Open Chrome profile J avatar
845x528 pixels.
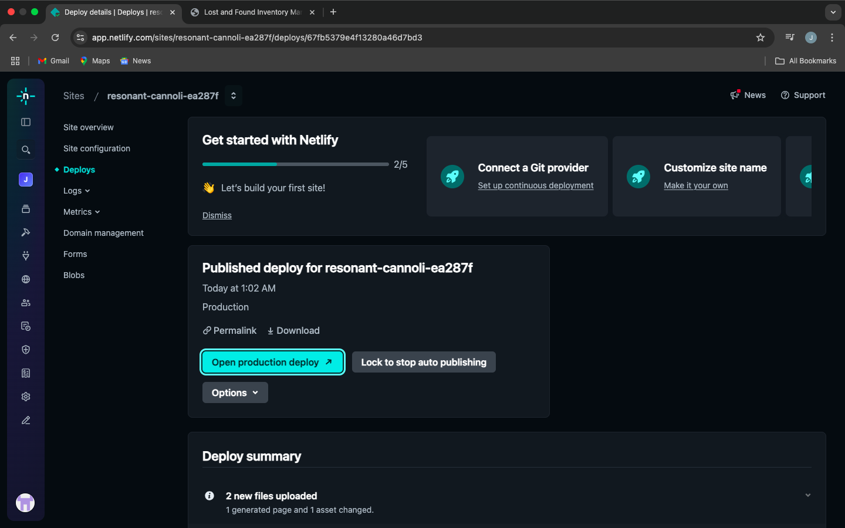pyautogui.click(x=811, y=38)
